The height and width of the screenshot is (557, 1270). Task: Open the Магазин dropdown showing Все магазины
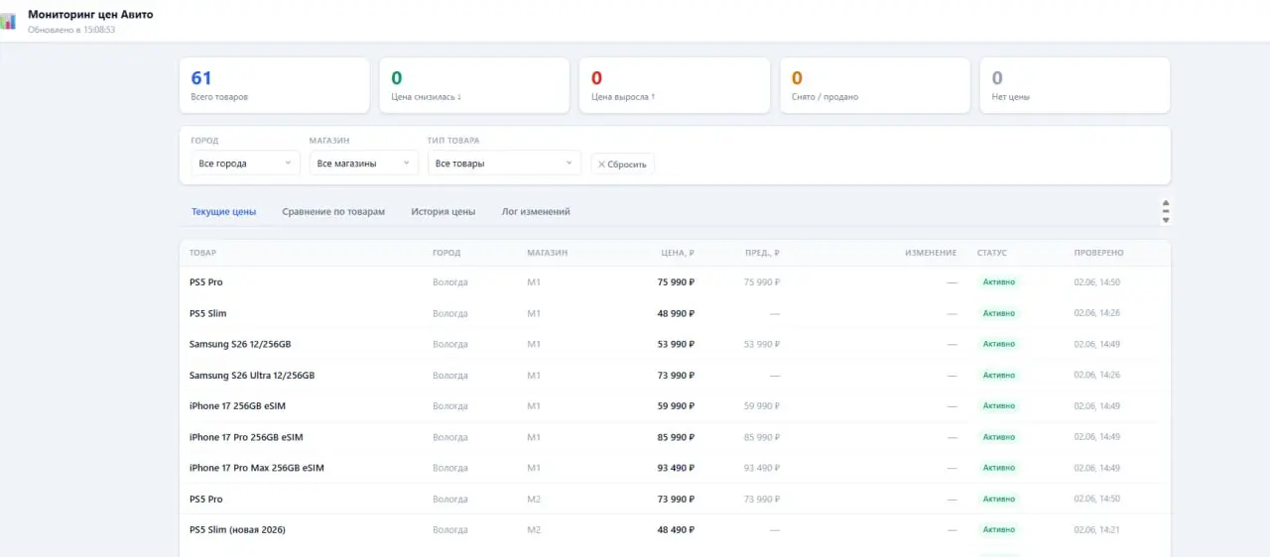(x=363, y=163)
